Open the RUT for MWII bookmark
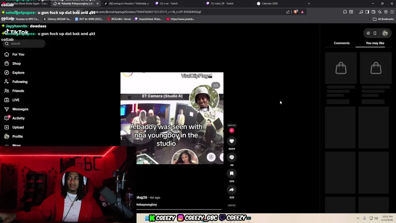Screen dimensions: 396x223 [89, 19]
